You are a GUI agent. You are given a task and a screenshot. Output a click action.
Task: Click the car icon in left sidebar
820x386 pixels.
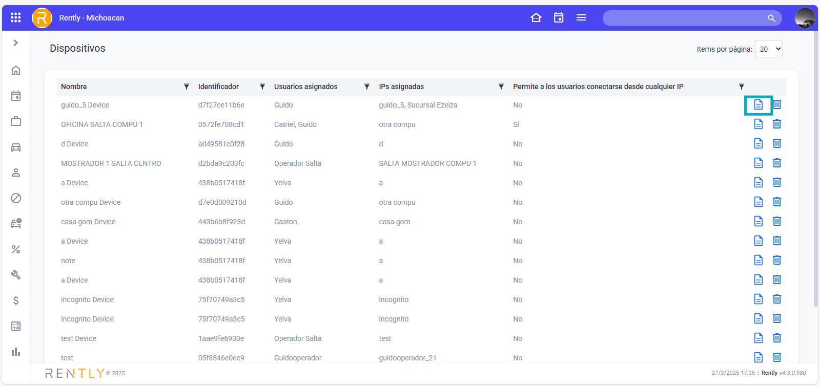(16, 147)
